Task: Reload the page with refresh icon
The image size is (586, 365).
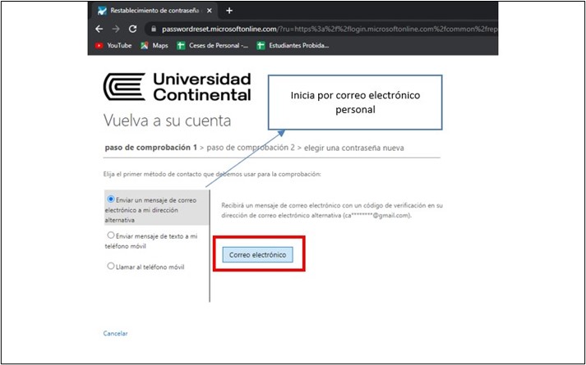Action: tap(133, 28)
